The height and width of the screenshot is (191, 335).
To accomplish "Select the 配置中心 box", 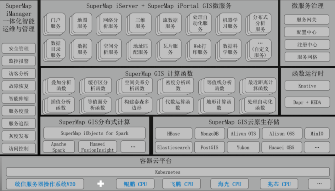I will (x=307, y=32).
